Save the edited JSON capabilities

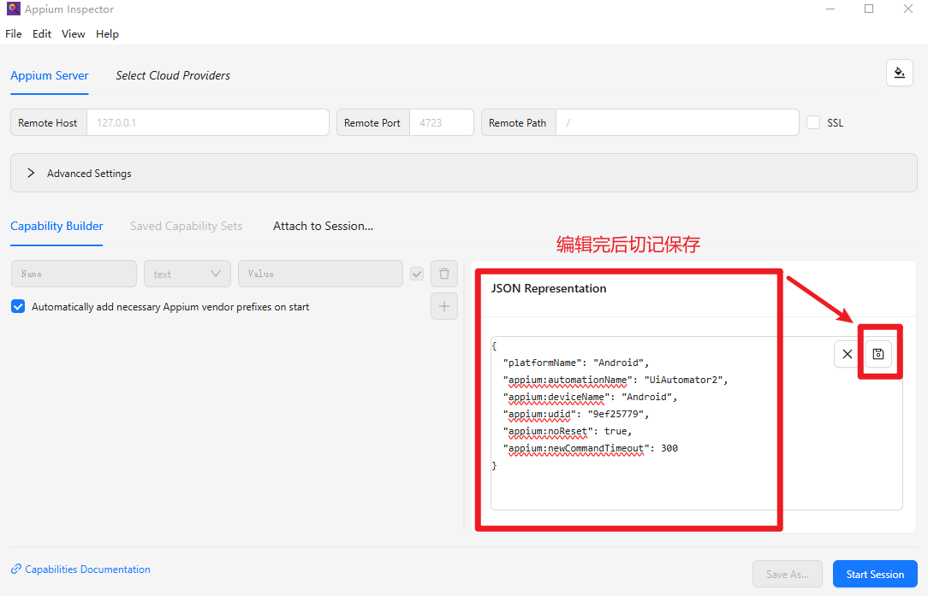coord(877,354)
